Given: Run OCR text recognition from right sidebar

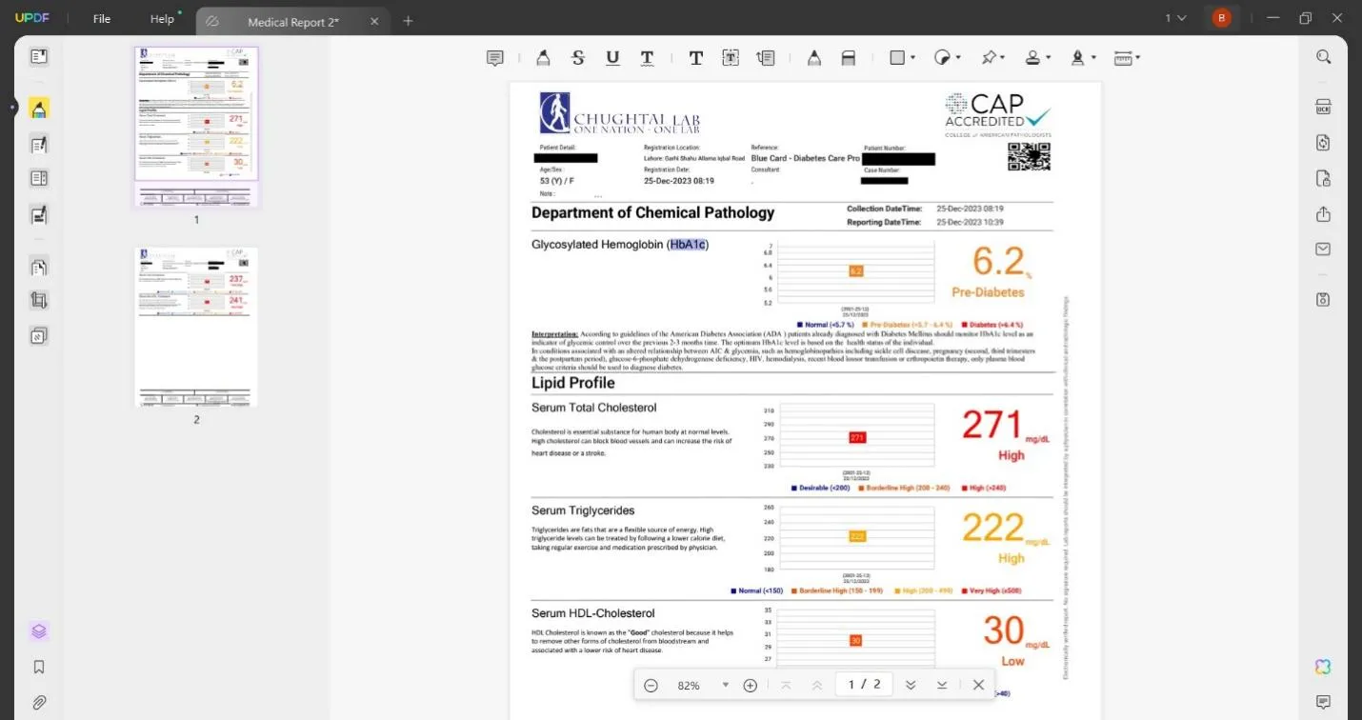Looking at the screenshot, I should coord(1323,107).
